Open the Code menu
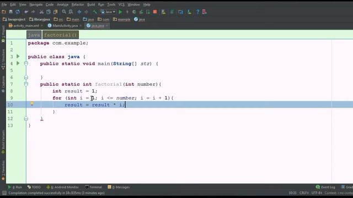This screenshot has width=353, height=198. (x=50, y=4)
